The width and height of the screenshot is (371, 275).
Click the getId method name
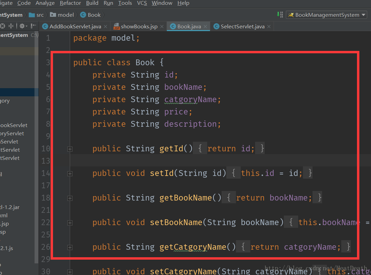click(171, 149)
